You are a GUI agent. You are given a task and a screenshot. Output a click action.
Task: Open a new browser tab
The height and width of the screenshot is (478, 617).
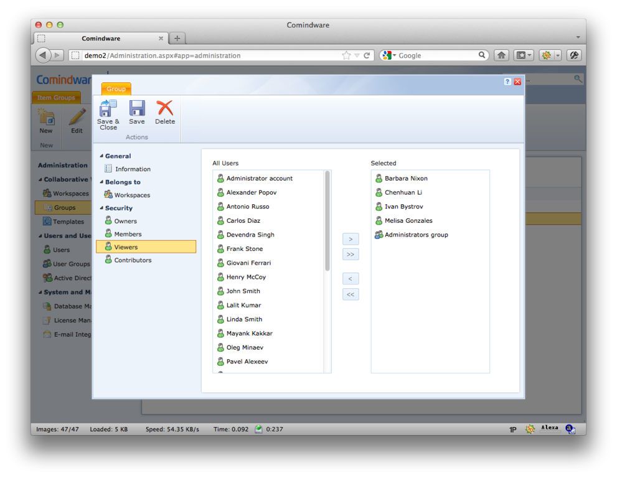(177, 39)
